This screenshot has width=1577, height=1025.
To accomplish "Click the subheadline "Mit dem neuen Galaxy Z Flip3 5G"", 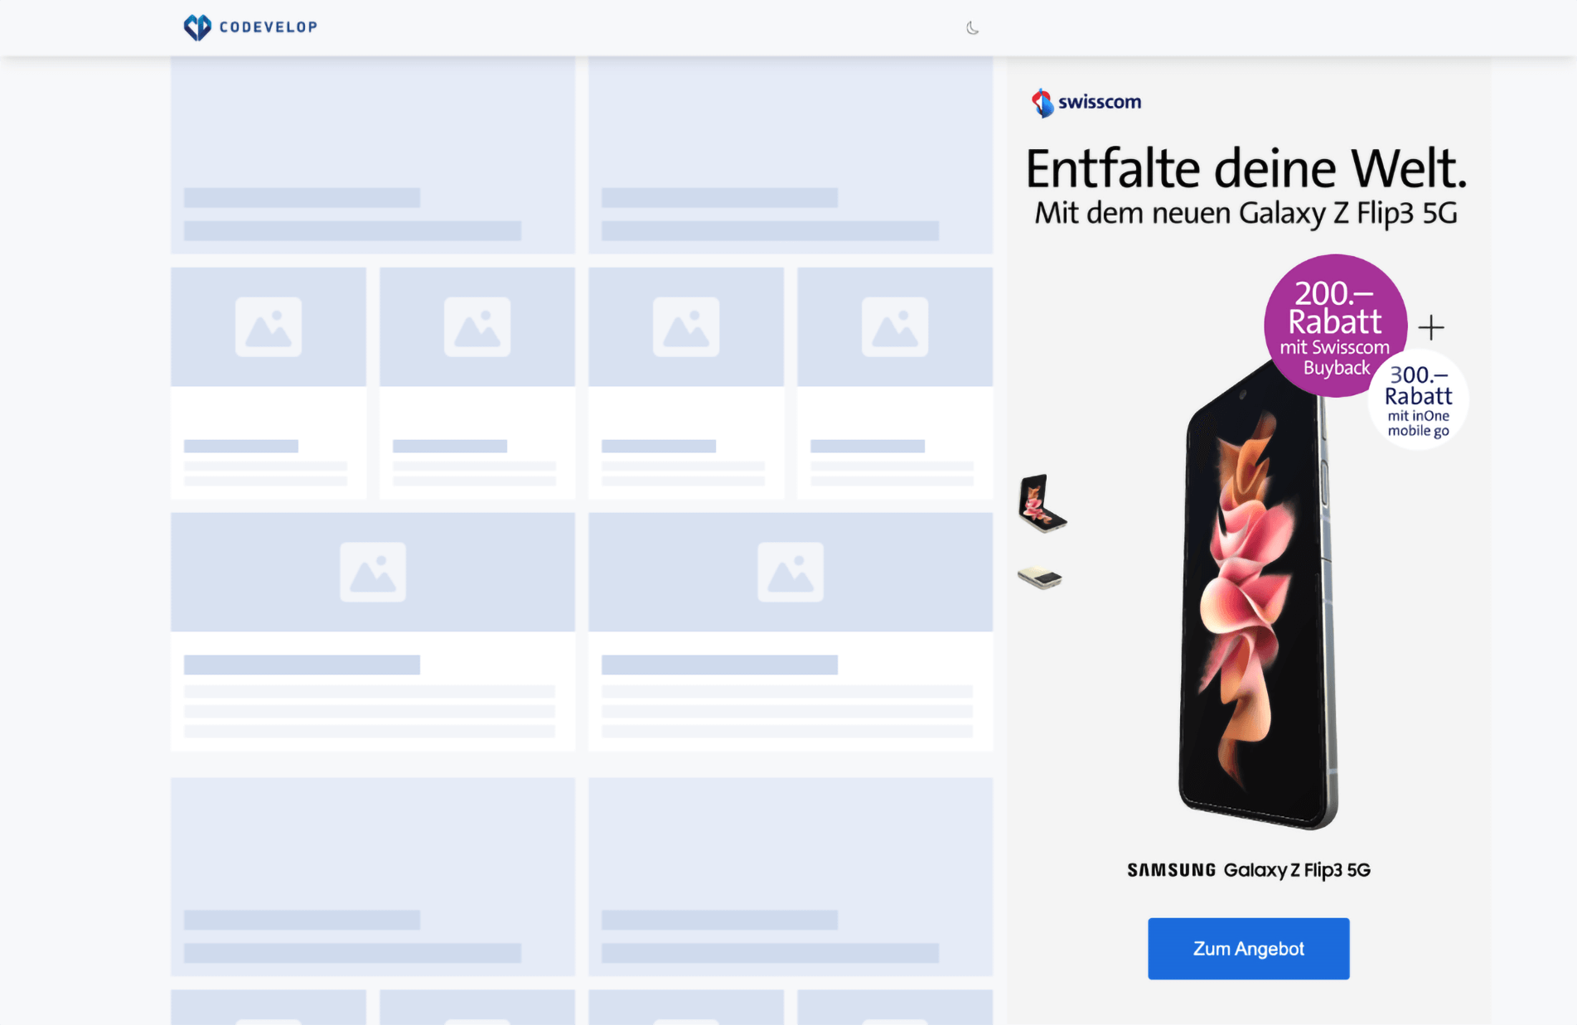I will click(1246, 213).
